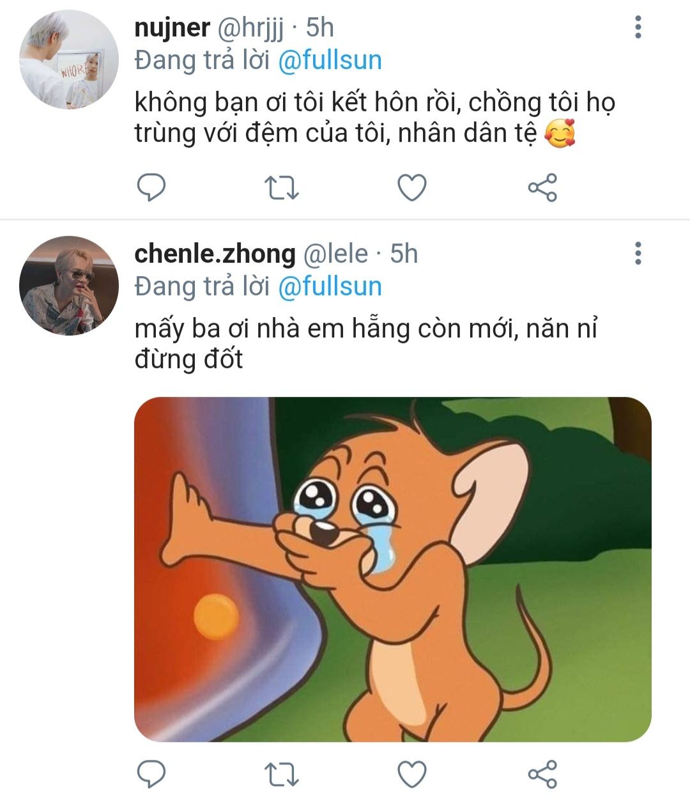Open more options for chenle.zhong's tweet
This screenshot has width=690, height=804.
[638, 254]
